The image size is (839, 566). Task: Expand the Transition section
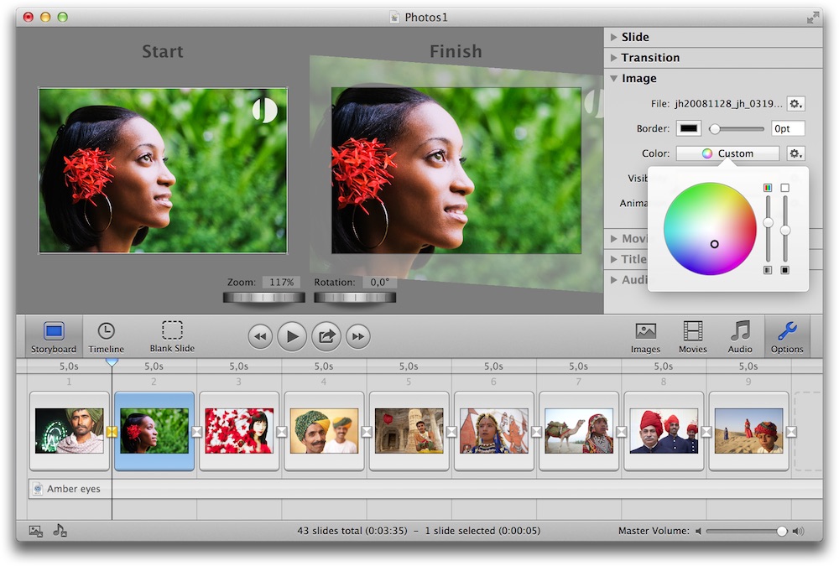pos(614,58)
